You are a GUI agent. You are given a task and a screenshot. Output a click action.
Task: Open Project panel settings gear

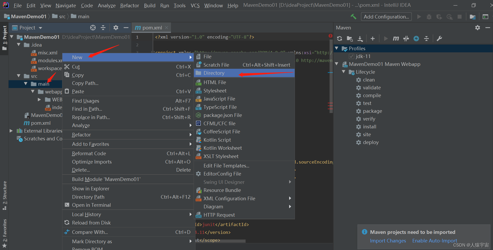point(116,28)
